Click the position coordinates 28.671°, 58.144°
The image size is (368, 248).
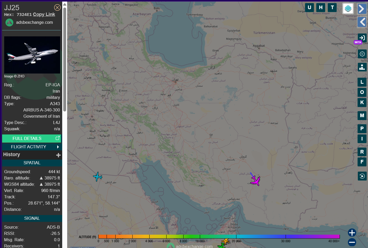pos(44,203)
